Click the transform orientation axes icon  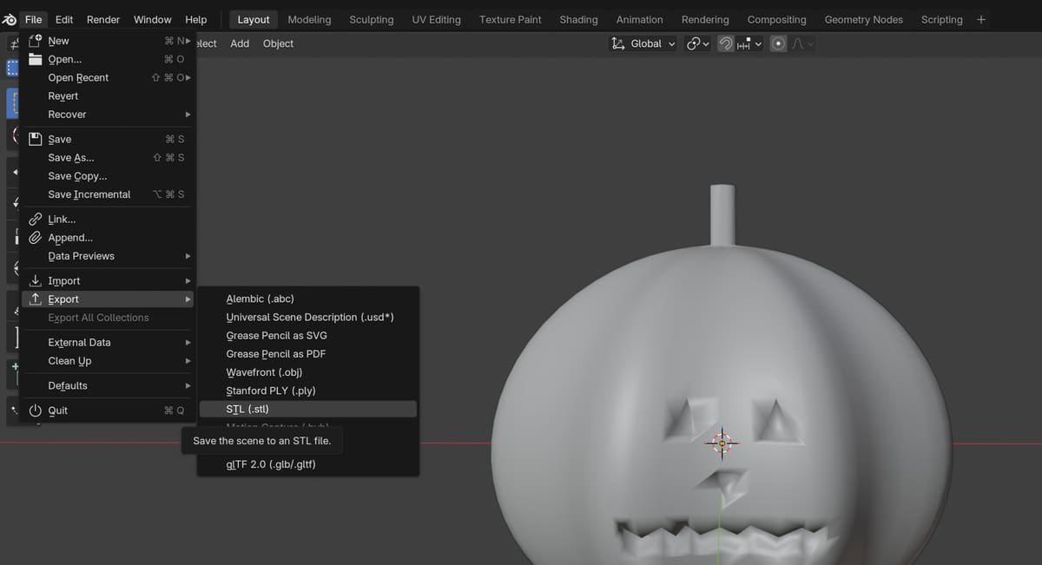[618, 43]
